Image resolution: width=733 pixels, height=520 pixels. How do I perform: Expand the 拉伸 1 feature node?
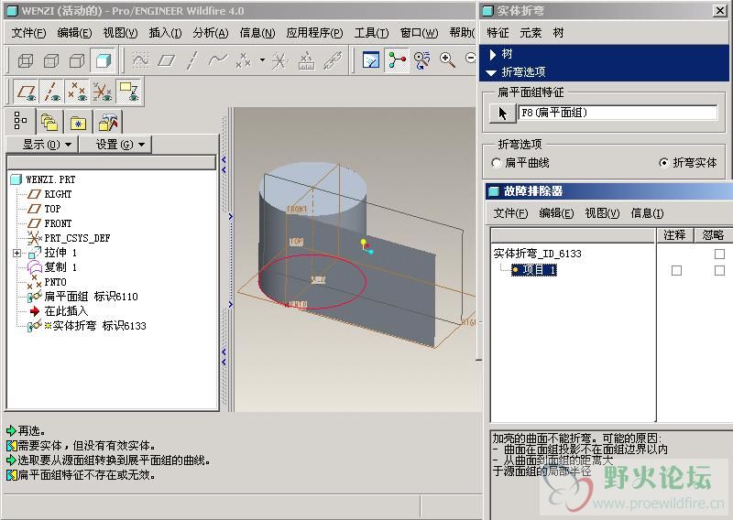[16, 253]
